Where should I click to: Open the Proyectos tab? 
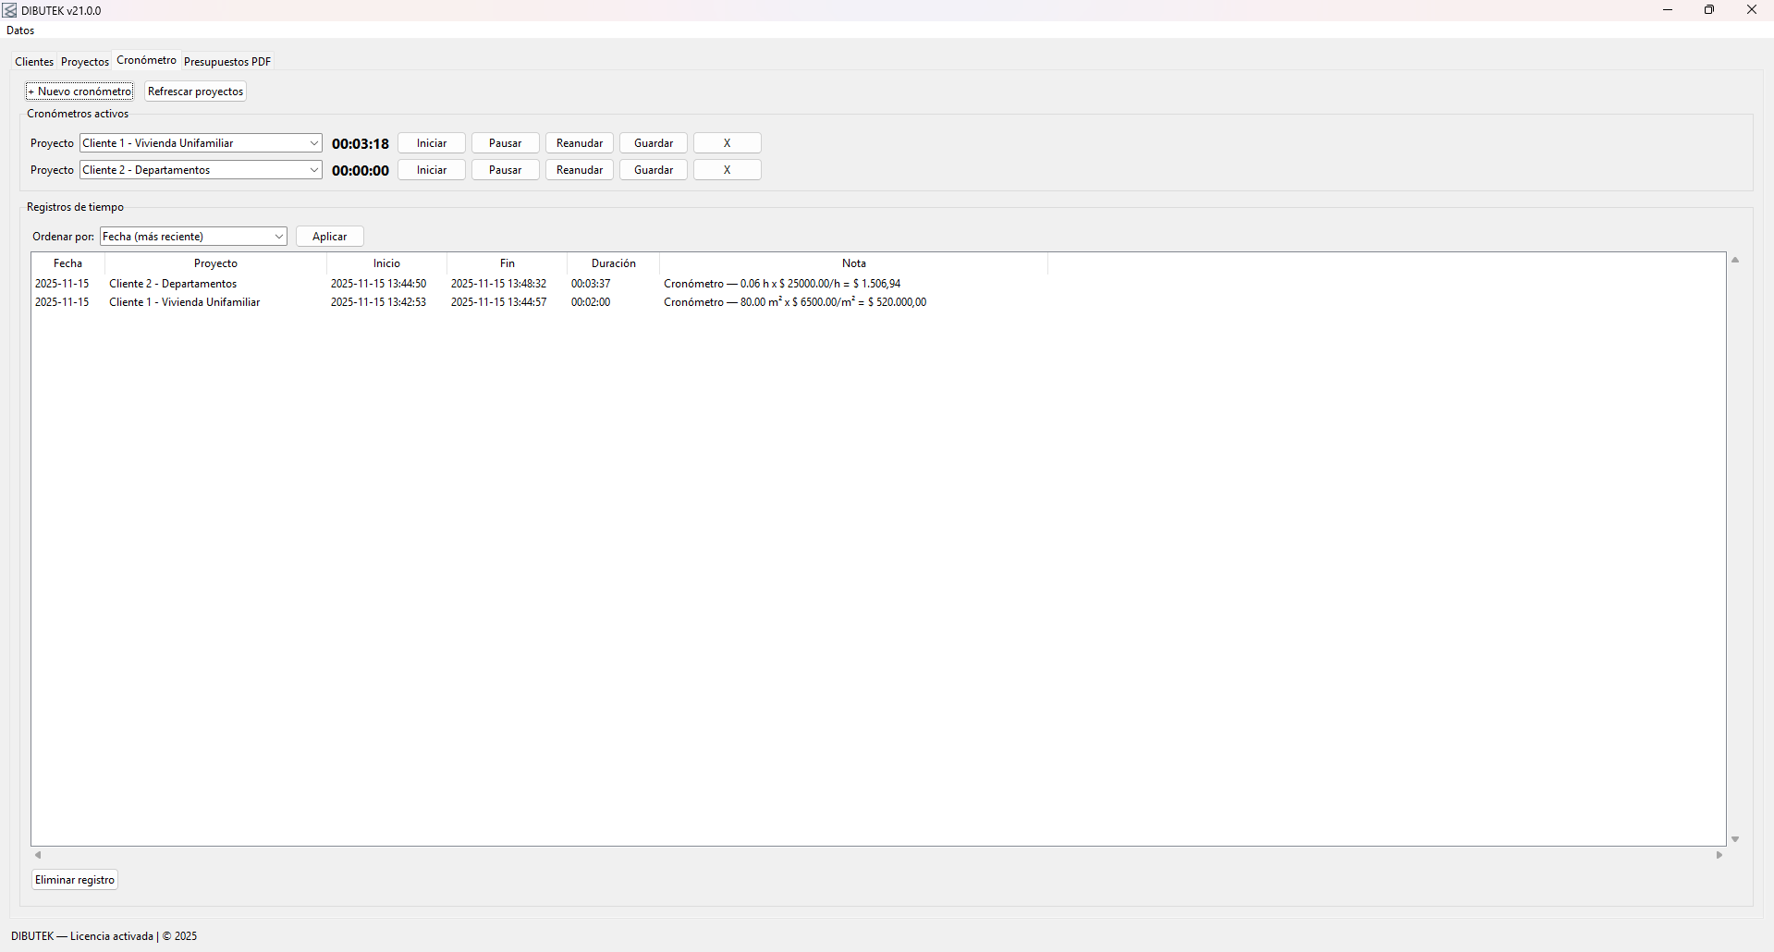click(85, 62)
